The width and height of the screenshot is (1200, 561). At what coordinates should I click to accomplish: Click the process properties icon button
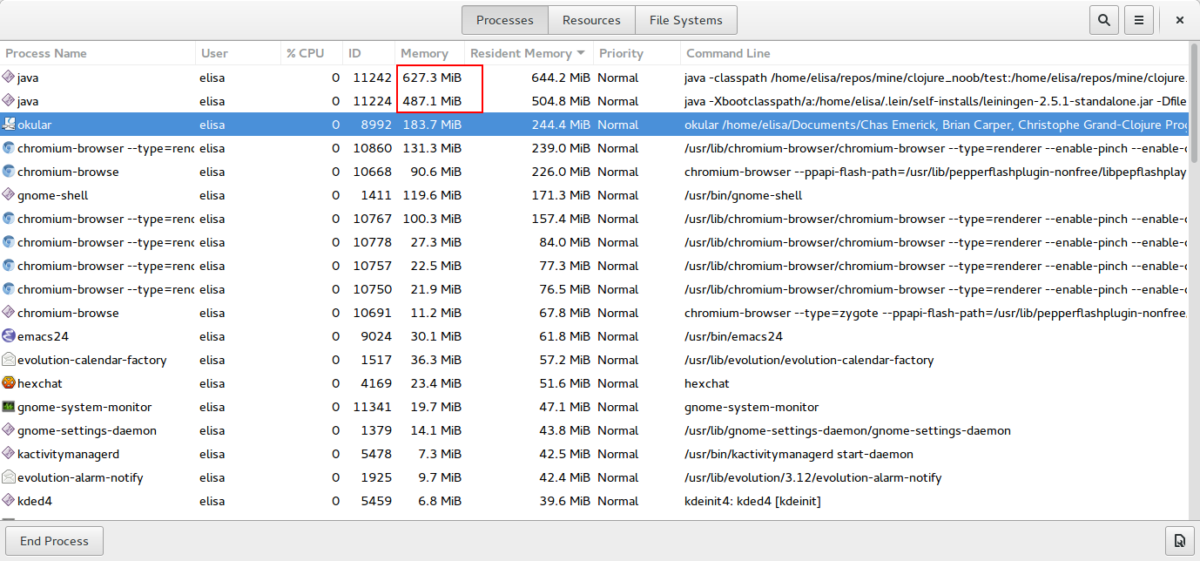[x=1179, y=541]
